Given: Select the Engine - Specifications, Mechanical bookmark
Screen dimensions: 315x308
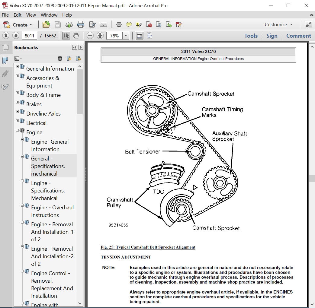Looking at the screenshot, I should point(48,190).
